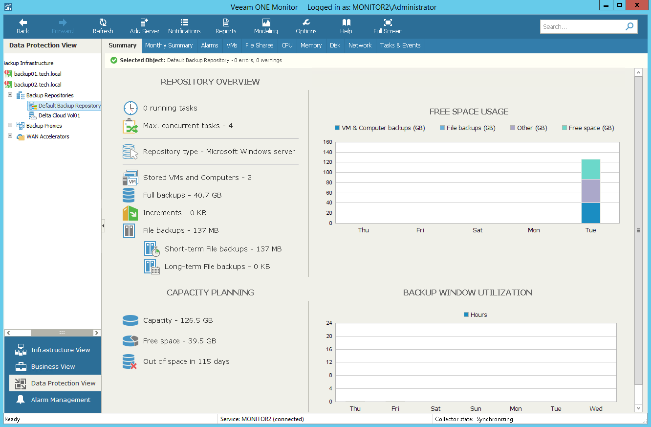Click the Free space pie icon
Image resolution: width=651 pixels, height=427 pixels.
(x=130, y=341)
